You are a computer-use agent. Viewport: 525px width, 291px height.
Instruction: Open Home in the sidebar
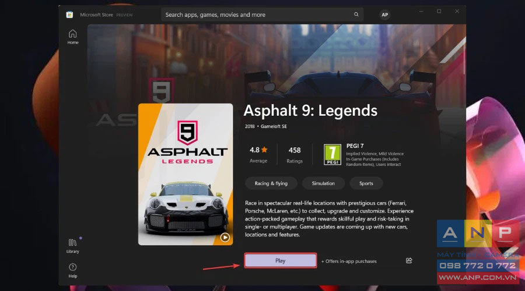point(73,37)
